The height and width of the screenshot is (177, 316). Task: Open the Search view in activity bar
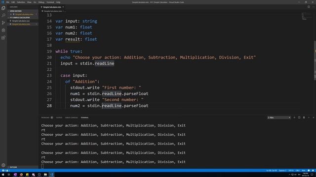[3, 15]
